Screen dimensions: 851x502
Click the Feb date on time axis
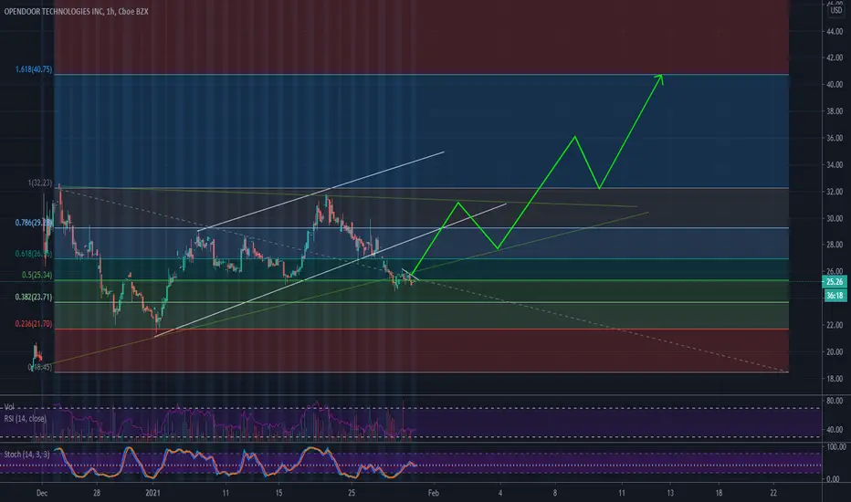[x=433, y=493]
